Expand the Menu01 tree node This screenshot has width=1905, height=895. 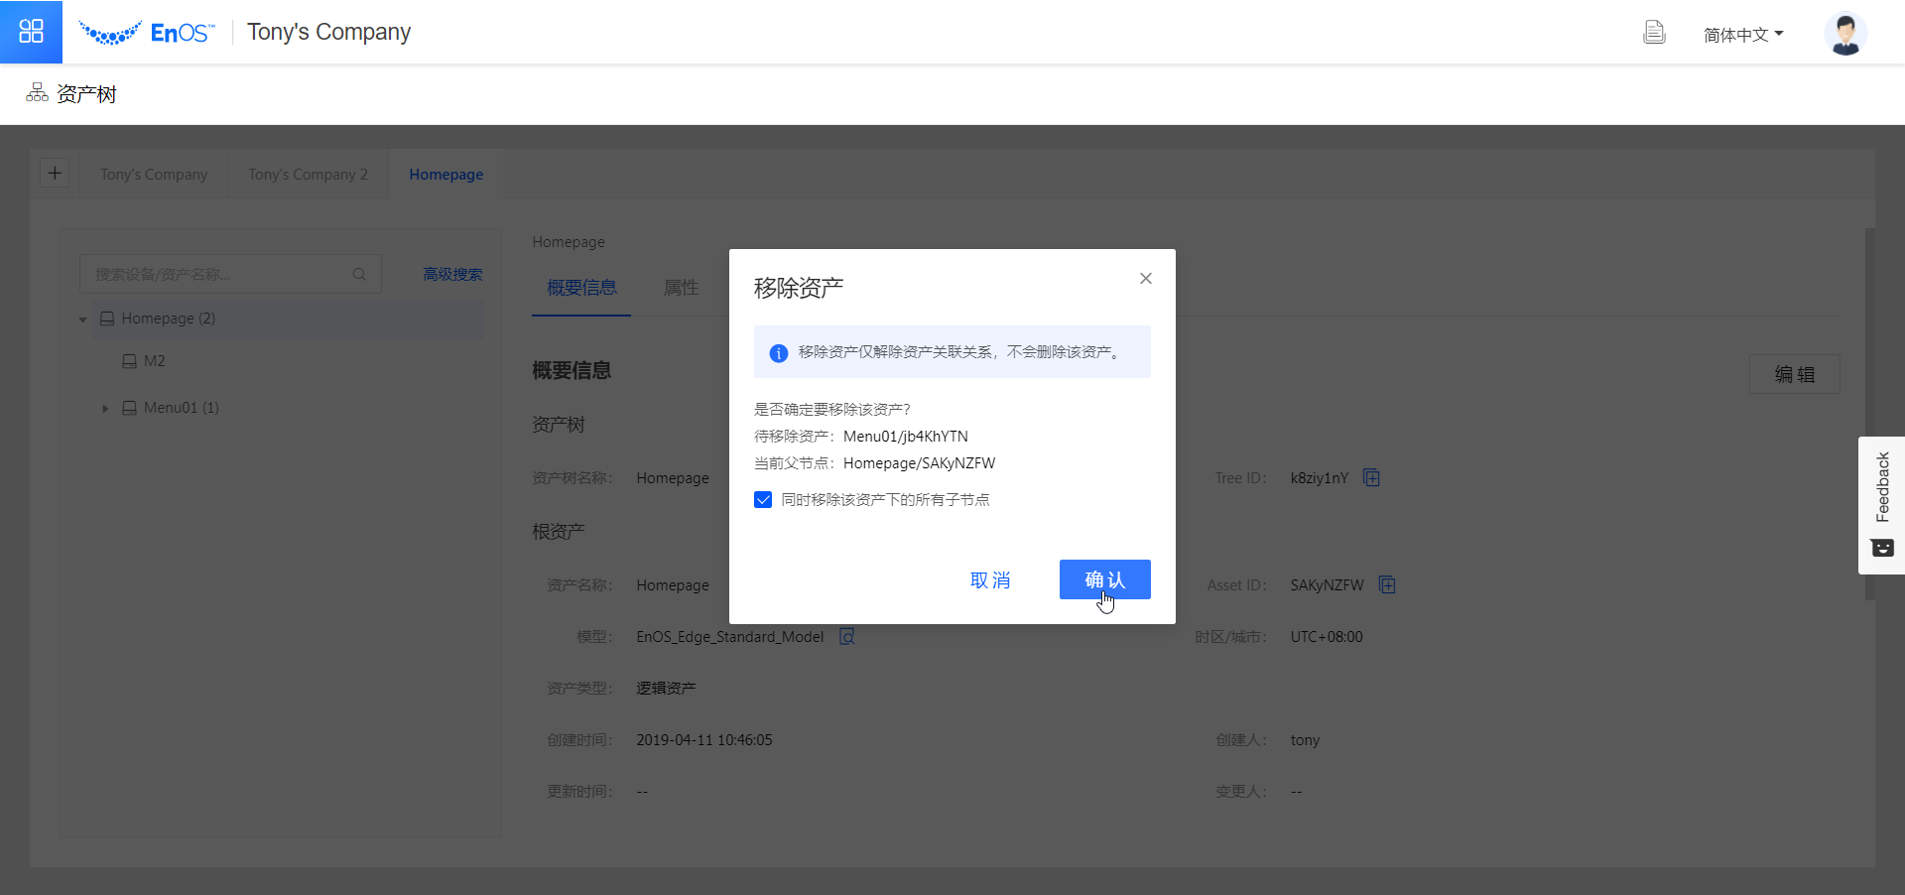[105, 409]
